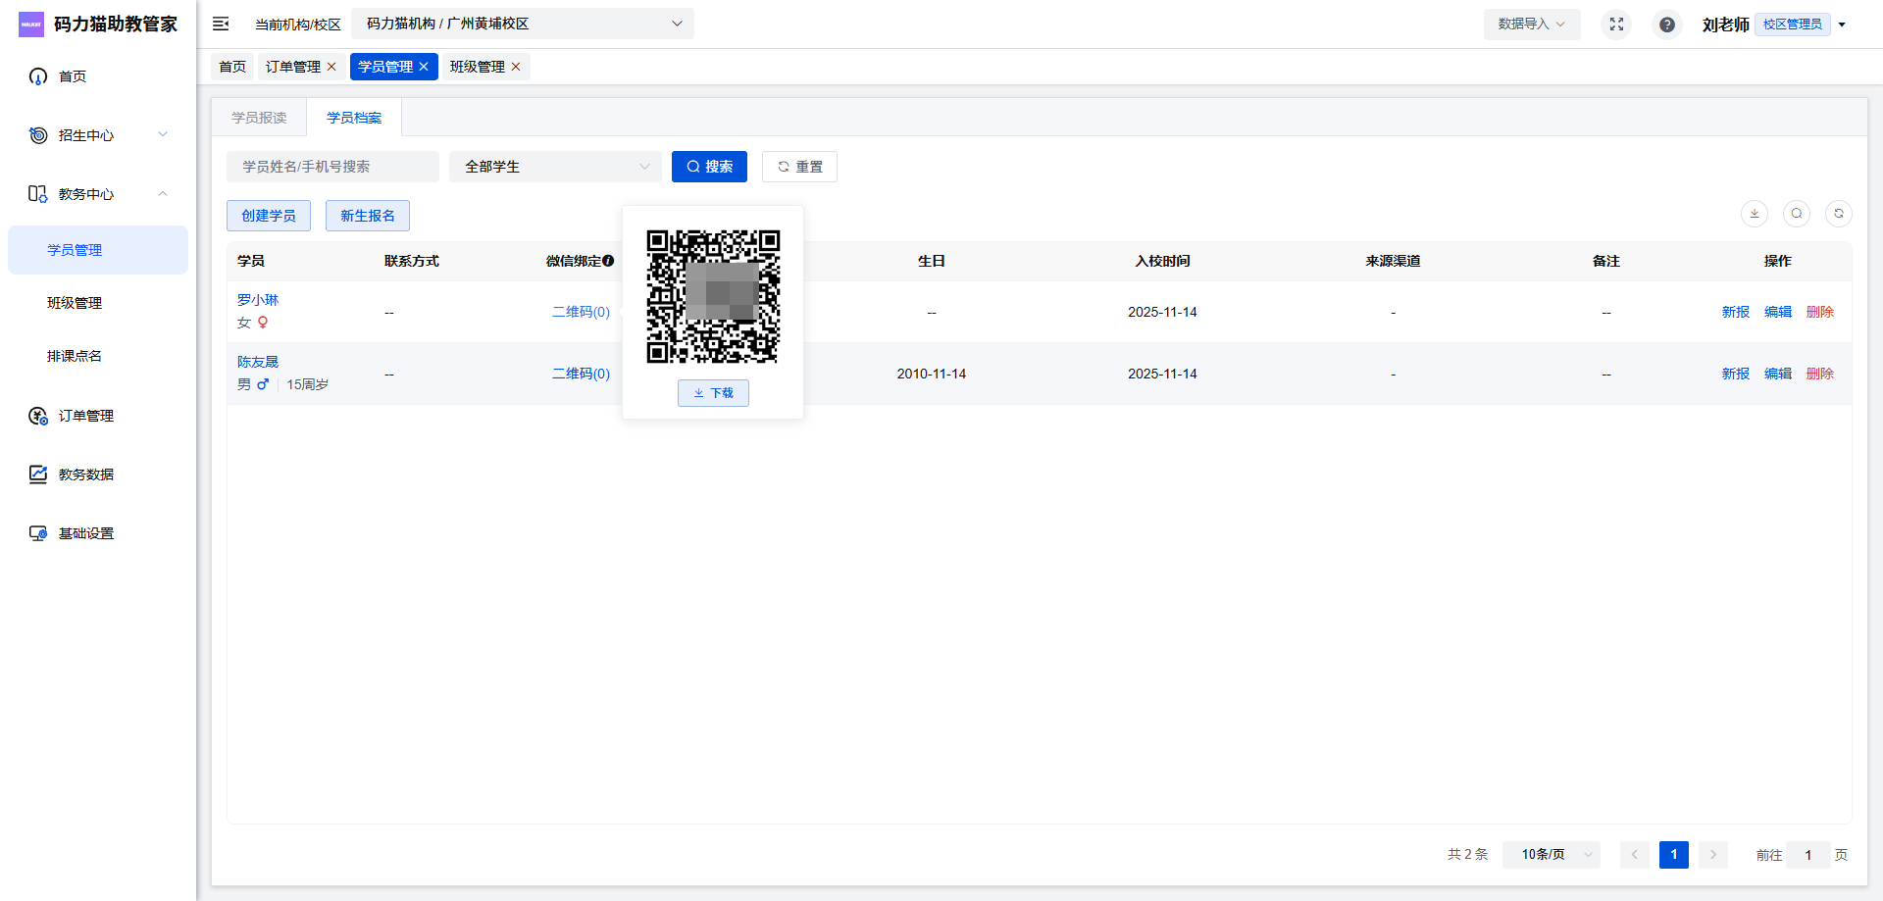Click the refresh icon above table
This screenshot has width=1883, height=901.
1838,214
